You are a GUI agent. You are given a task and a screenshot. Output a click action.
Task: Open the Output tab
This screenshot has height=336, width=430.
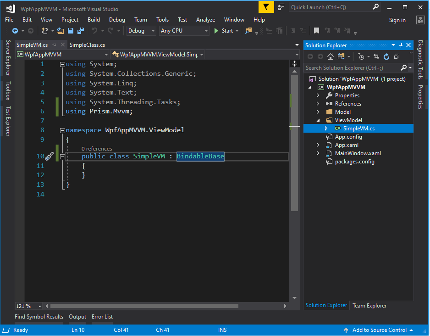click(77, 317)
